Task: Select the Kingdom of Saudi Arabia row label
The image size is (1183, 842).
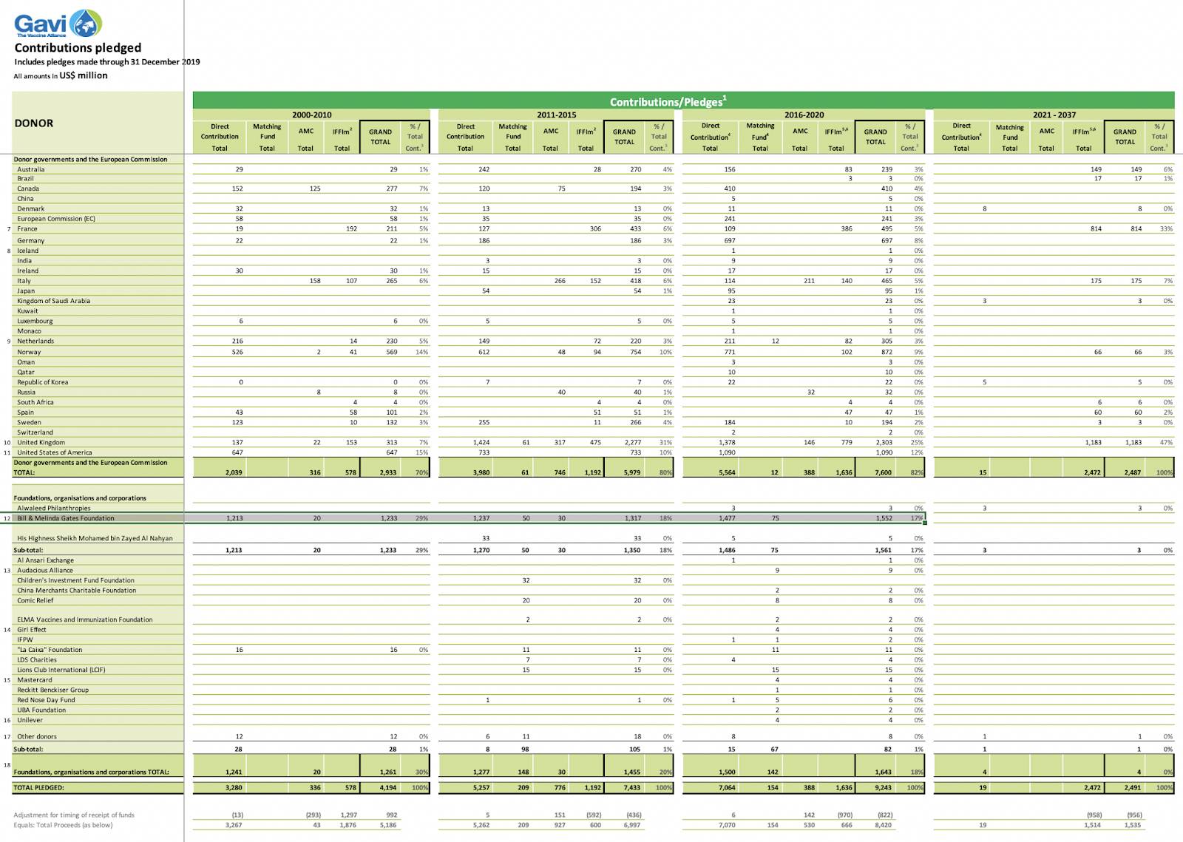Action: click(54, 301)
